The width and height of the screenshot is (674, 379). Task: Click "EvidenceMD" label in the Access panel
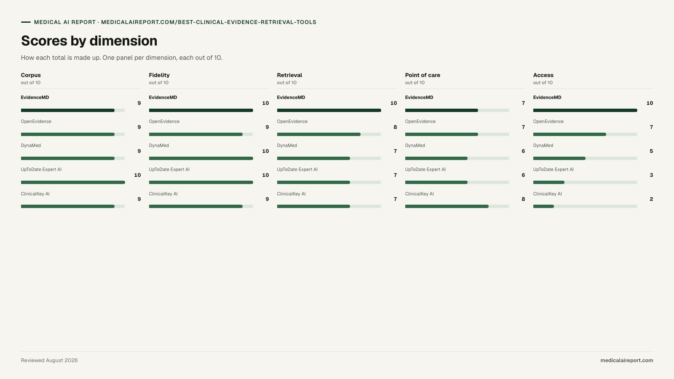coord(547,97)
